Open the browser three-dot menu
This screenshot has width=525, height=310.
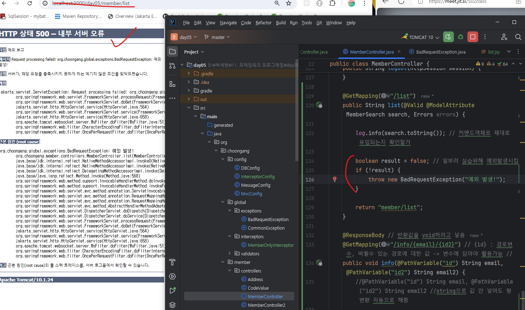tap(364, 3)
